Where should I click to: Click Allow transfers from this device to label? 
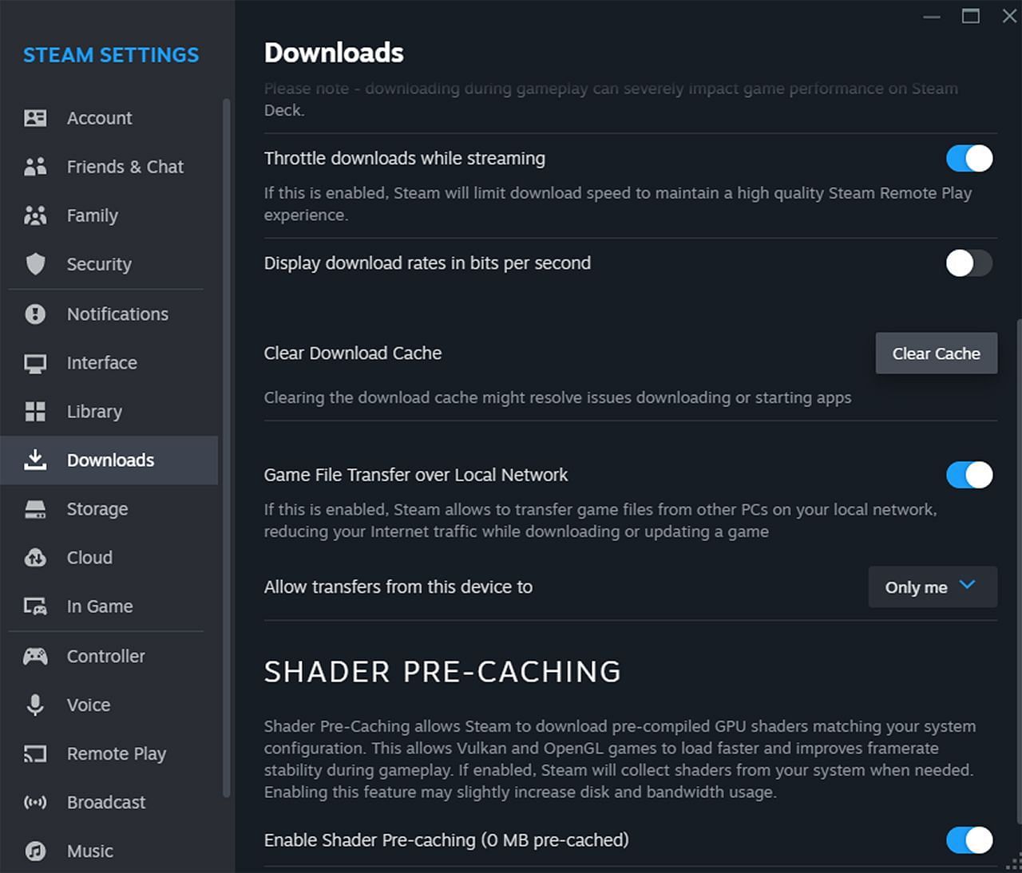point(398,587)
